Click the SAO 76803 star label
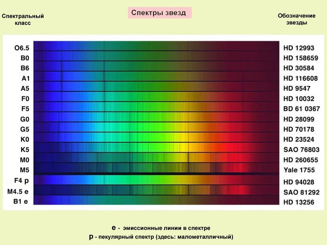This screenshot has height=245, width=327. tap(301, 149)
